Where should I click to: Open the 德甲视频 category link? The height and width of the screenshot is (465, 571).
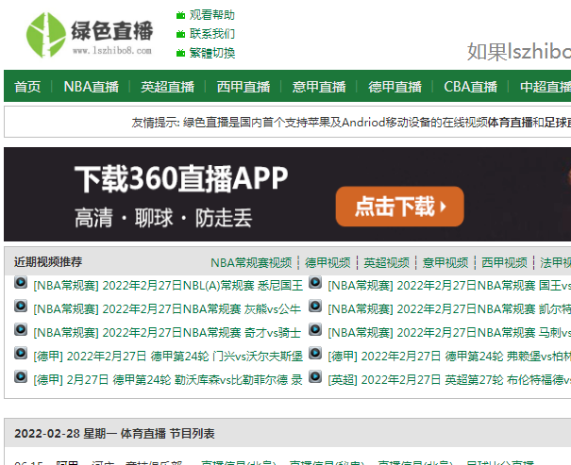pyautogui.click(x=327, y=262)
